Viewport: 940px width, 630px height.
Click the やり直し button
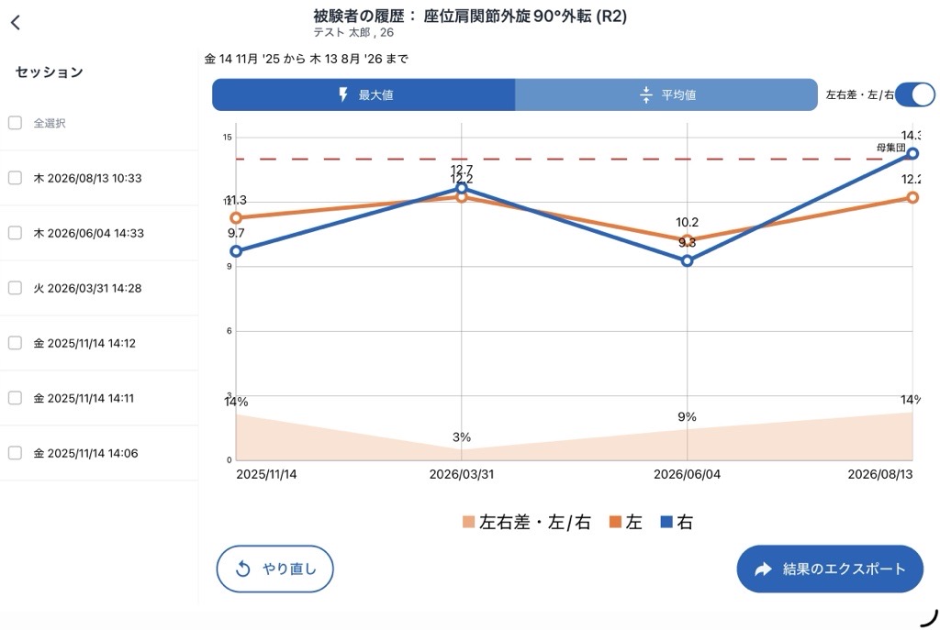point(274,569)
